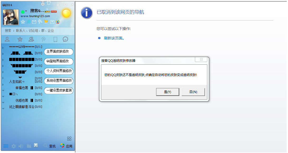The image size is (288, 153).
Task: Open the system settings gear icon
Action: [x=14, y=146]
